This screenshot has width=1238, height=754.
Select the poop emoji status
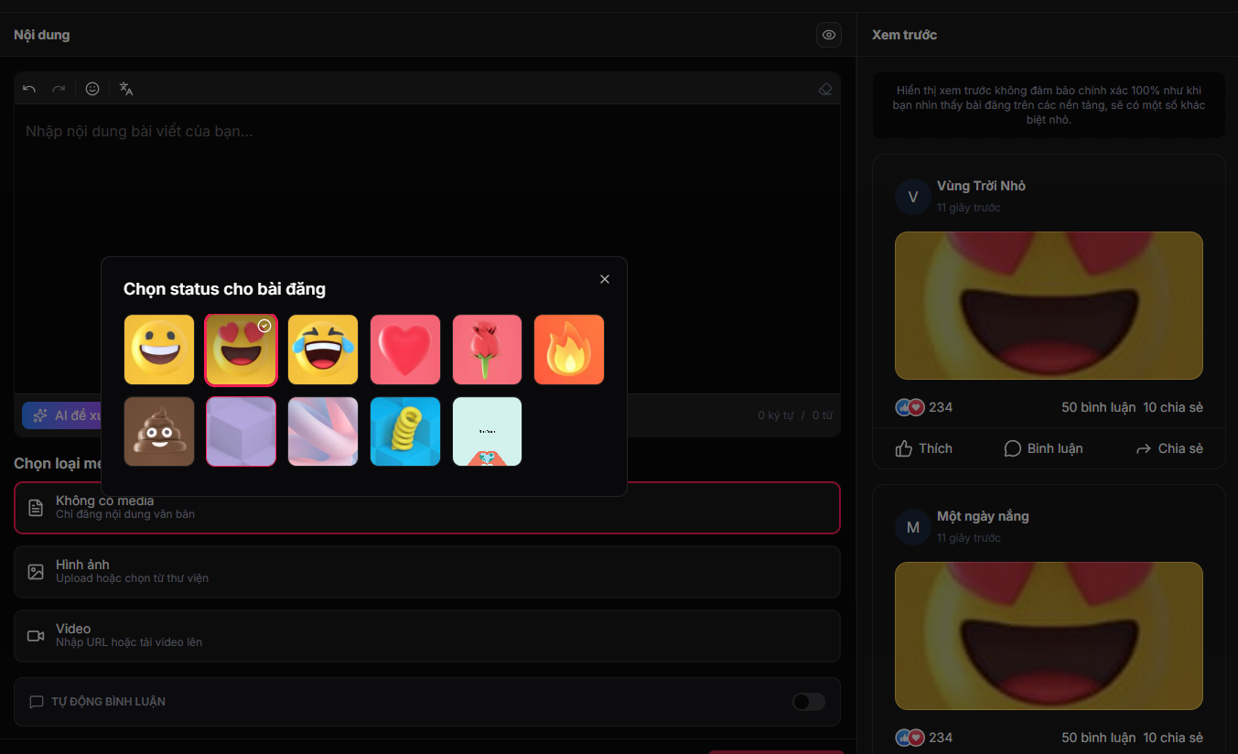159,431
